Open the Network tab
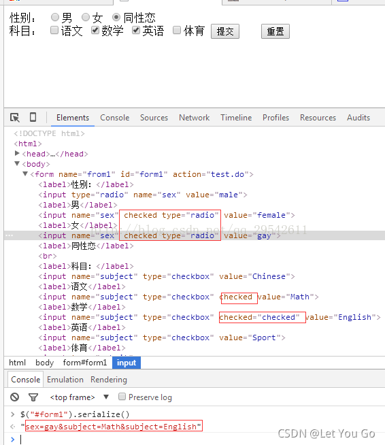 [195, 118]
